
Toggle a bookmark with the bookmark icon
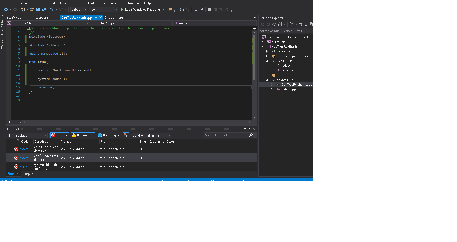coord(209,9)
